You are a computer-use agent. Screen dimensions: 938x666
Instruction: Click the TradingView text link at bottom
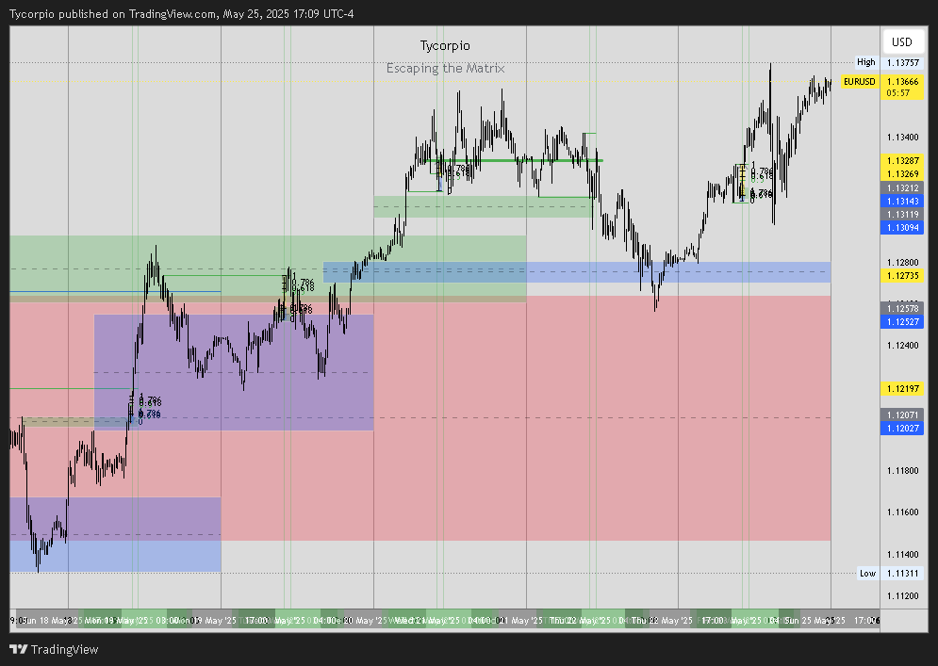tap(65, 649)
